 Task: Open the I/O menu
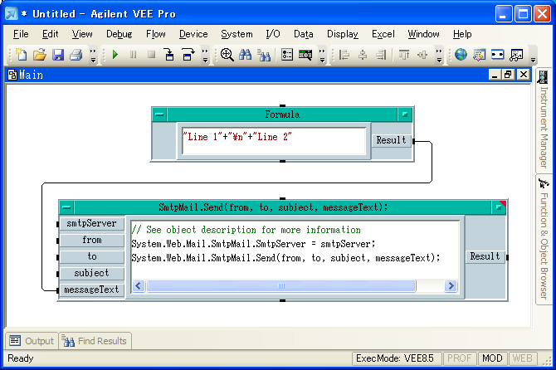[272, 34]
